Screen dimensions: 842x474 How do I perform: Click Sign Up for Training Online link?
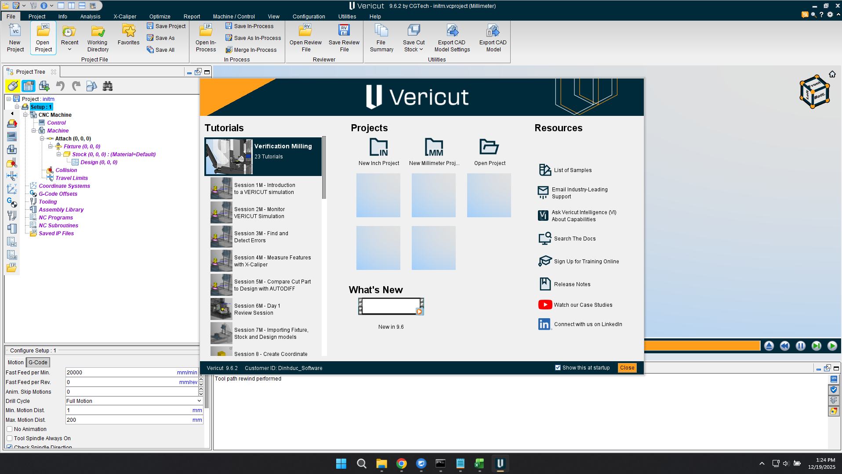[x=579, y=262]
